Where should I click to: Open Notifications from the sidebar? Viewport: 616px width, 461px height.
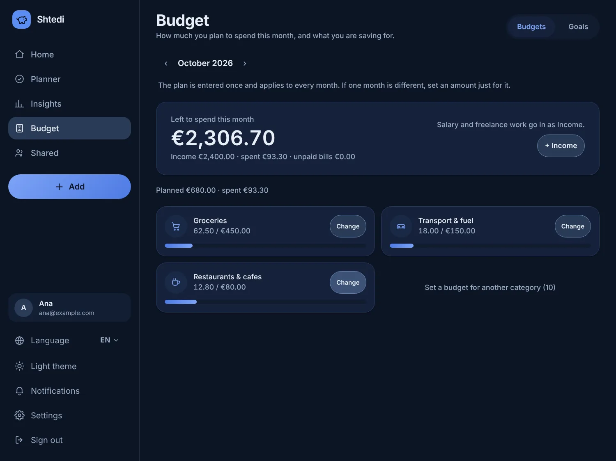(x=69, y=391)
